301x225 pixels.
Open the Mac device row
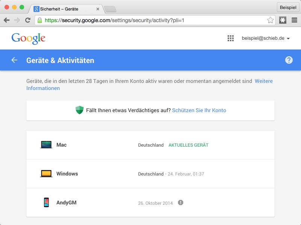[x=150, y=145]
